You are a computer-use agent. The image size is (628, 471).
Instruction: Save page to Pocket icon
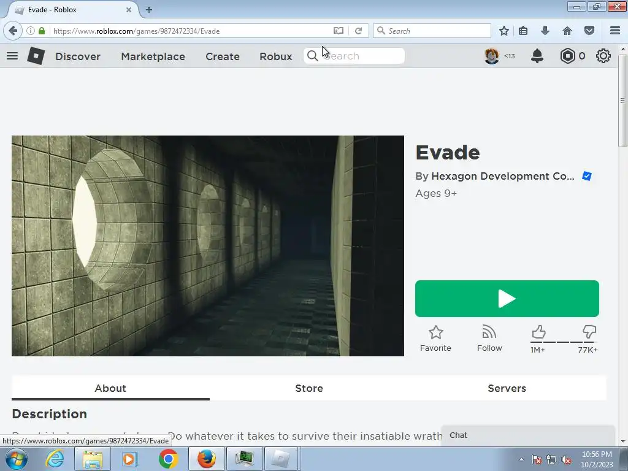[x=589, y=31]
